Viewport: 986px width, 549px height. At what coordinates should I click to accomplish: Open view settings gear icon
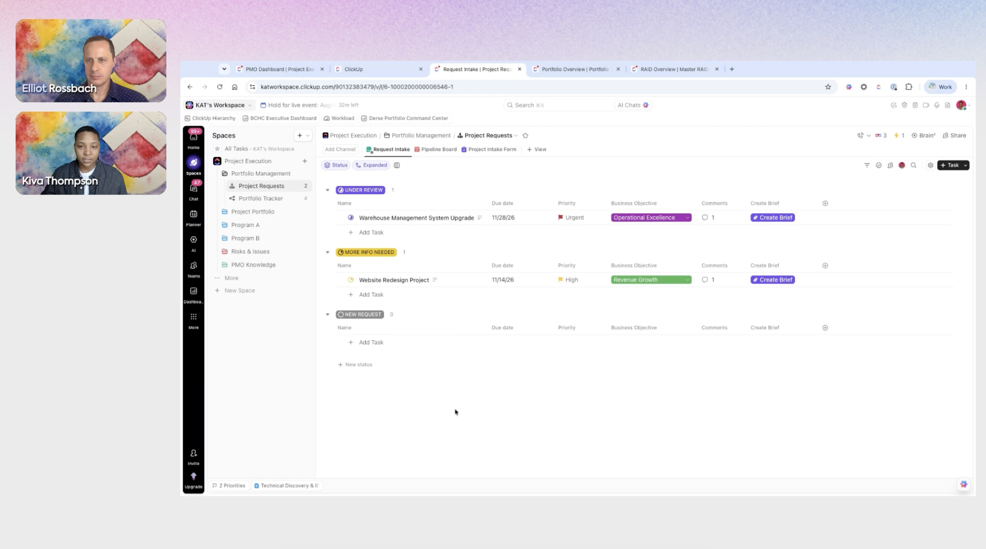931,165
